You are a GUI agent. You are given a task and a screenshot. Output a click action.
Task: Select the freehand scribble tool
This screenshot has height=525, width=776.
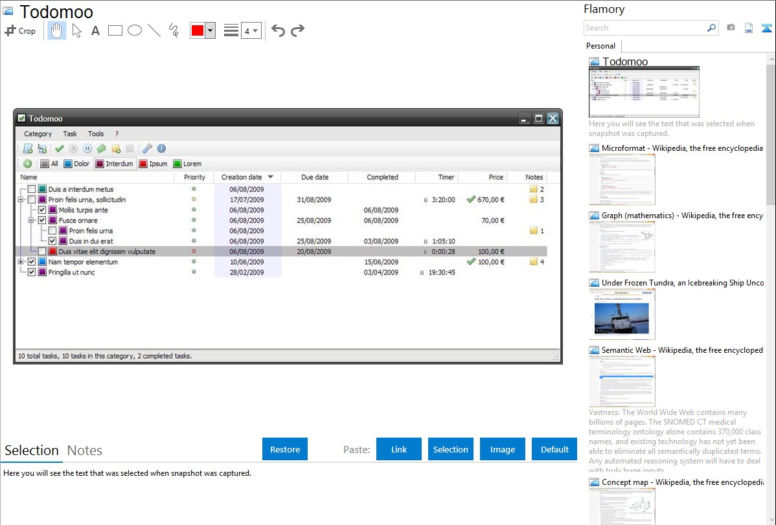click(174, 30)
